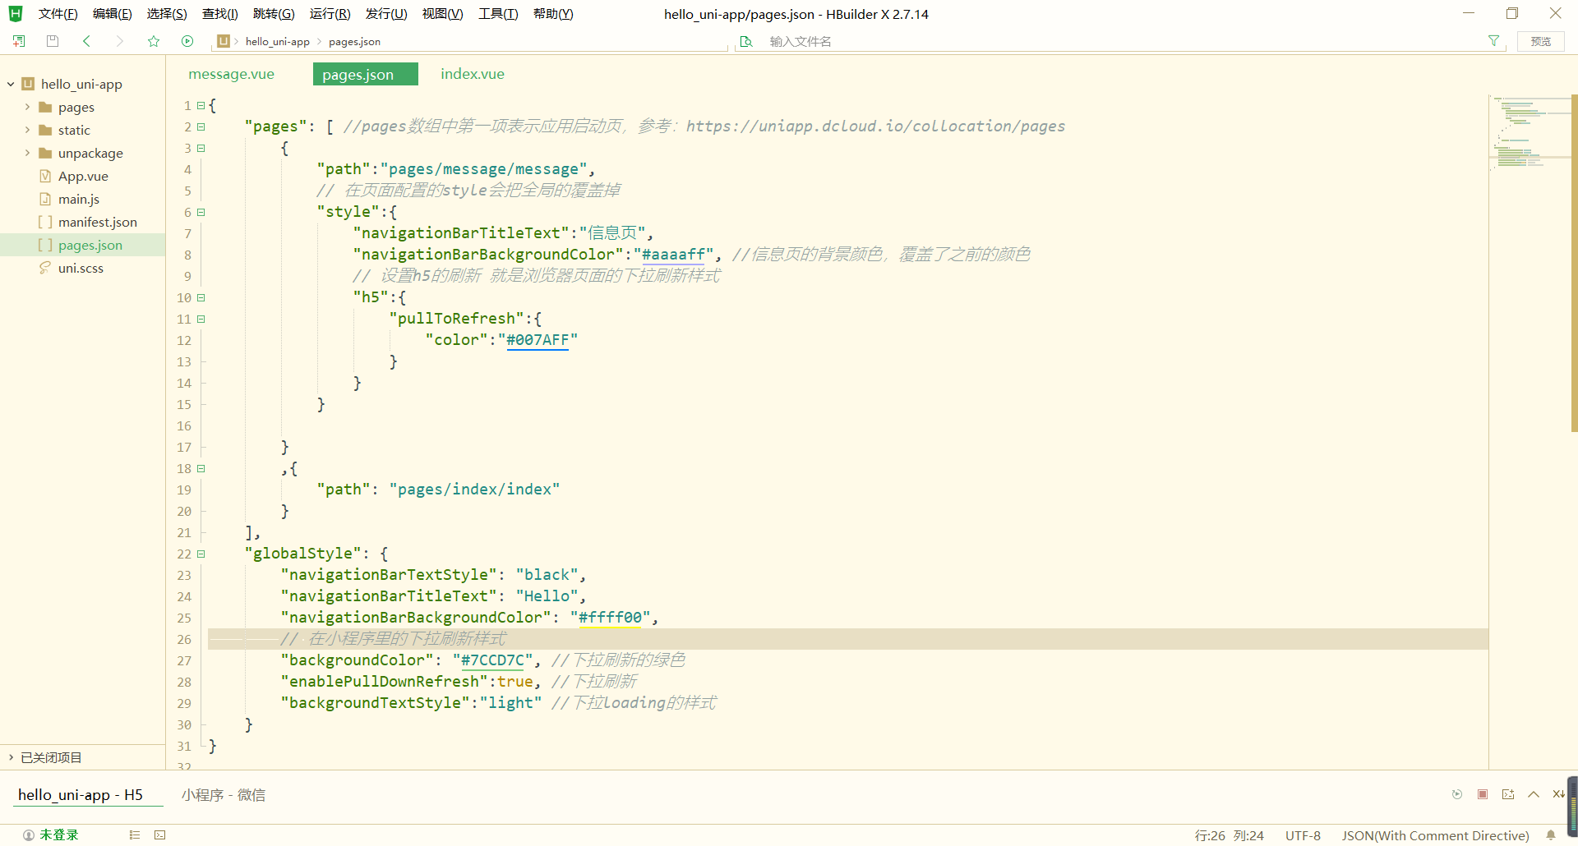Click the HBuilder X logo icon
1578x846 pixels.
[16, 14]
